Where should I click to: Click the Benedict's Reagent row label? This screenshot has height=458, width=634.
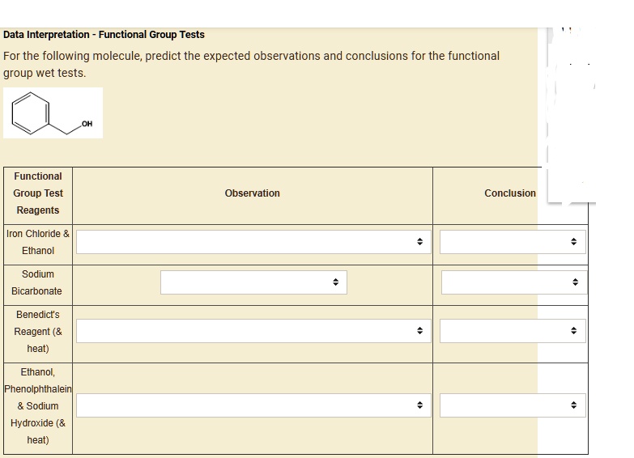[38, 331]
